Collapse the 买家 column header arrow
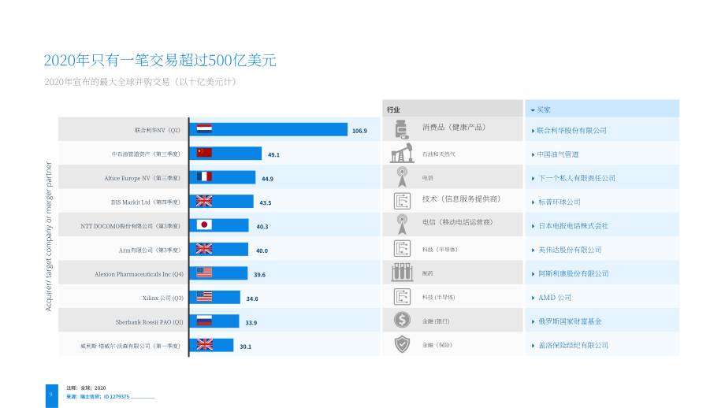This screenshot has height=408, width=725. pos(533,110)
